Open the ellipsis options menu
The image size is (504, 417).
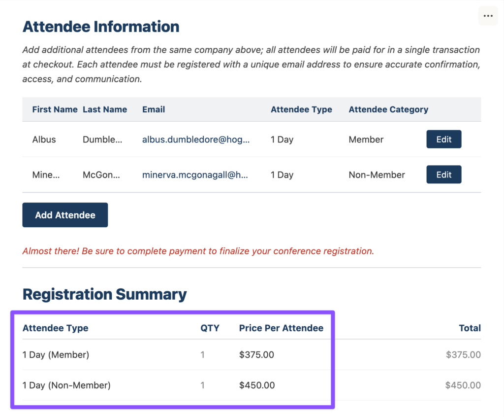tap(488, 15)
